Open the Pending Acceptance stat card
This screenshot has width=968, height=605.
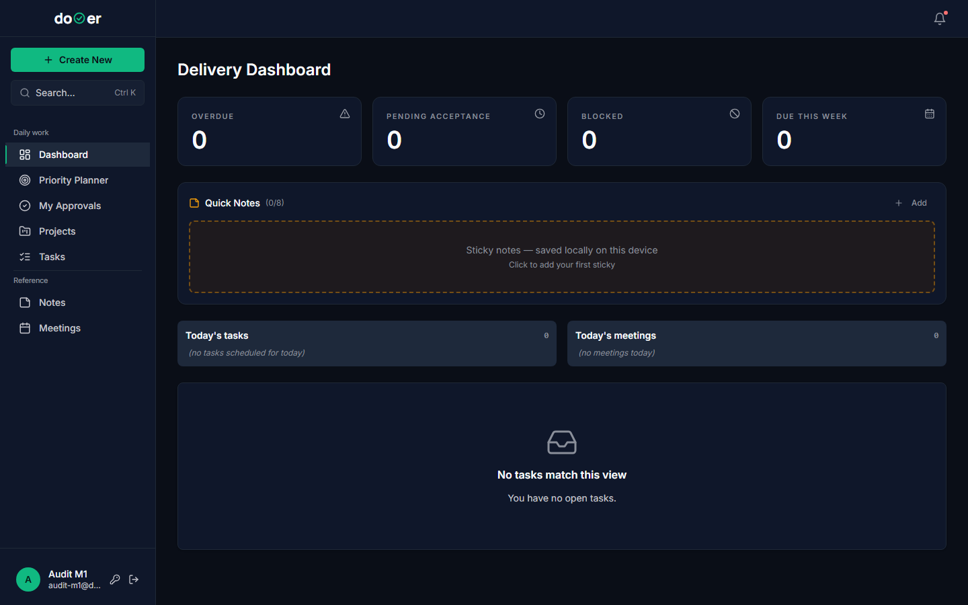pos(465,131)
